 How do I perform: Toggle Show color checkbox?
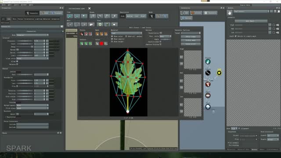click(x=112, y=36)
